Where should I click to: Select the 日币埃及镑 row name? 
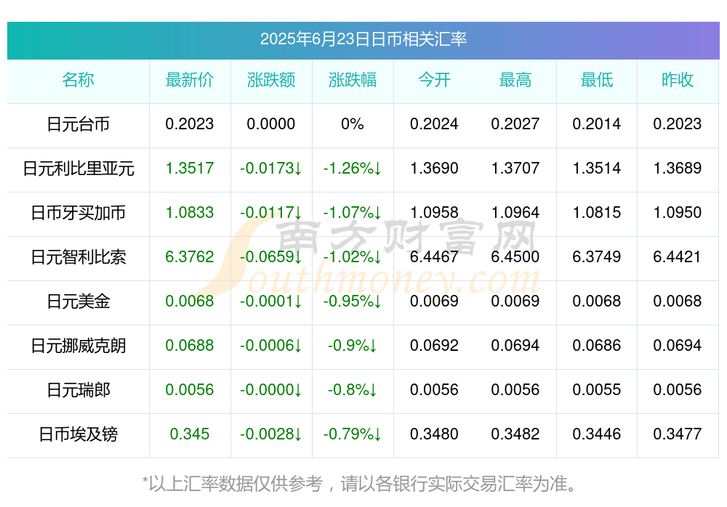tap(79, 434)
